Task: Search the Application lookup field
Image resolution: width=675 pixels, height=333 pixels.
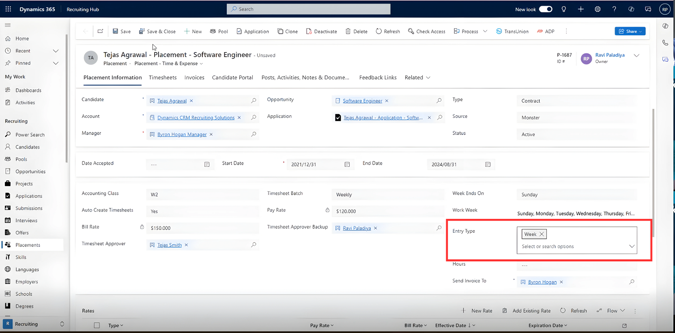Action: (439, 117)
